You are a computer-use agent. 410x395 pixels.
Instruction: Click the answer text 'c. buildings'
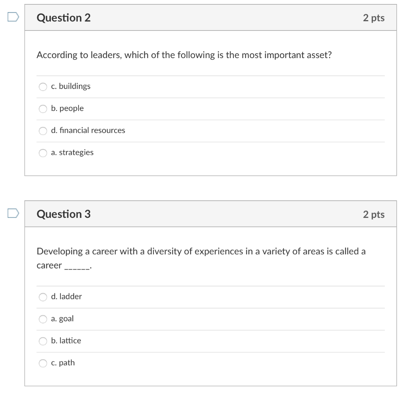pos(70,86)
